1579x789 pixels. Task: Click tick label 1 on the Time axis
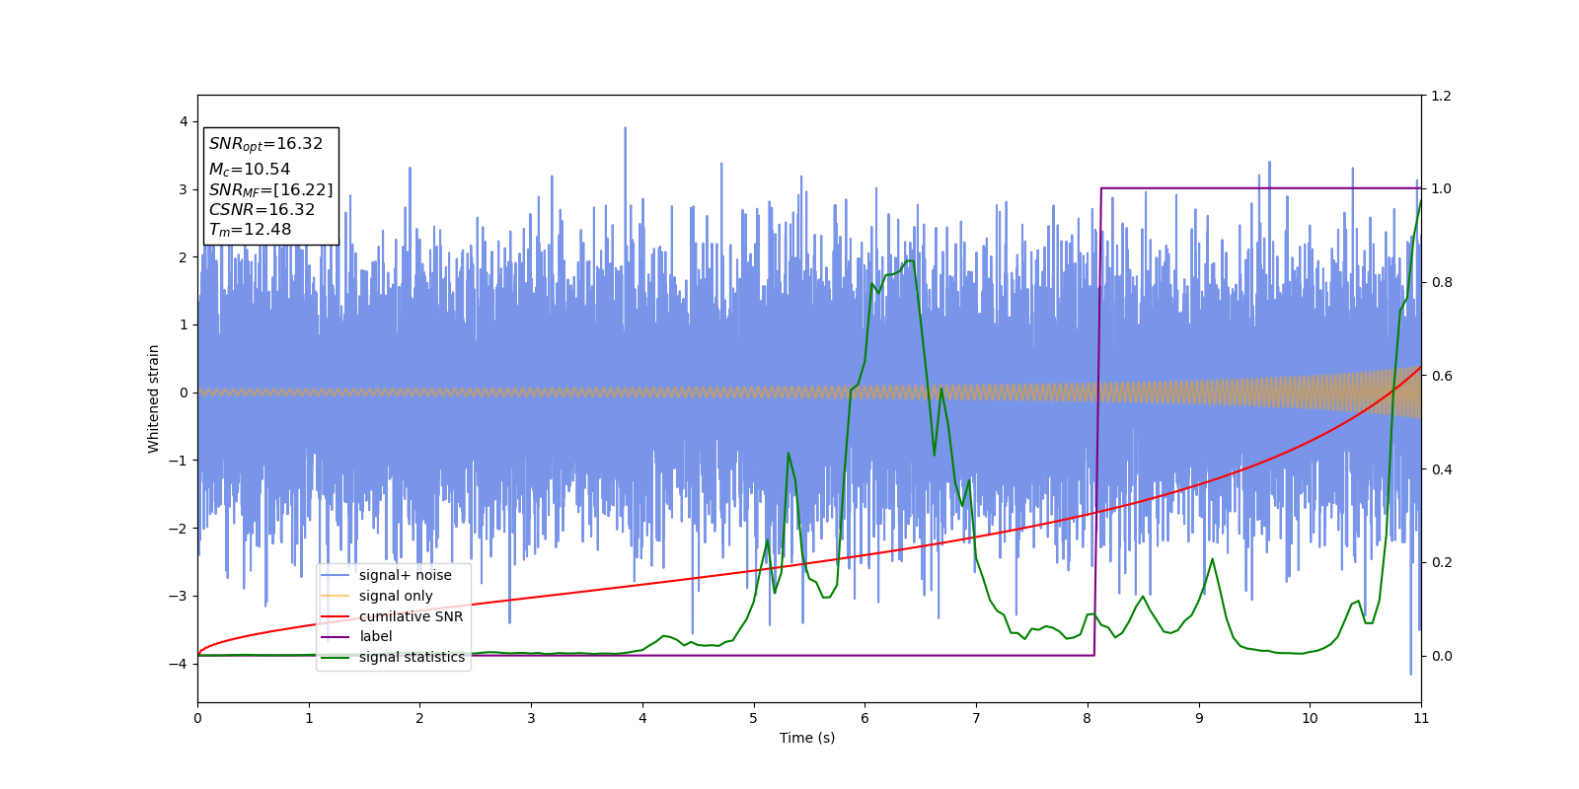pos(309,718)
